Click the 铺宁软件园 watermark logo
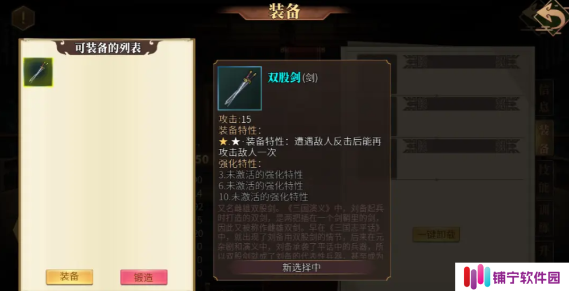 512,277
